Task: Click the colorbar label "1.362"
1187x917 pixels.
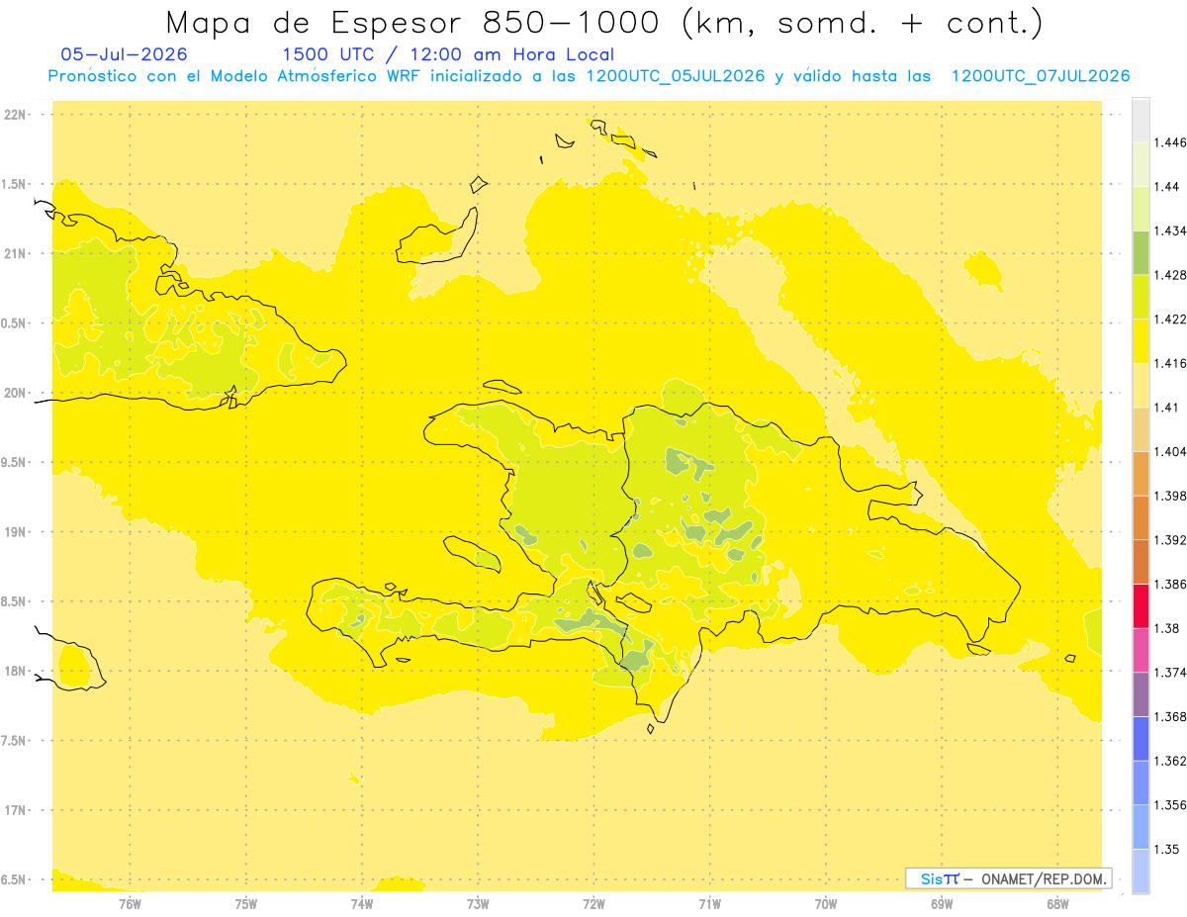Action: (x=1170, y=761)
